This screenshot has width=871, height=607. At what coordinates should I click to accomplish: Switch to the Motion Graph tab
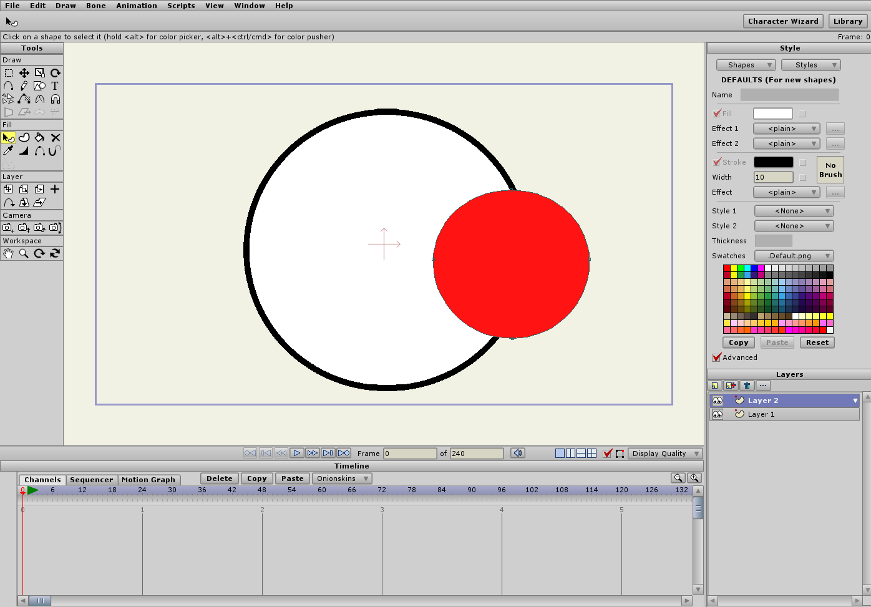148,480
